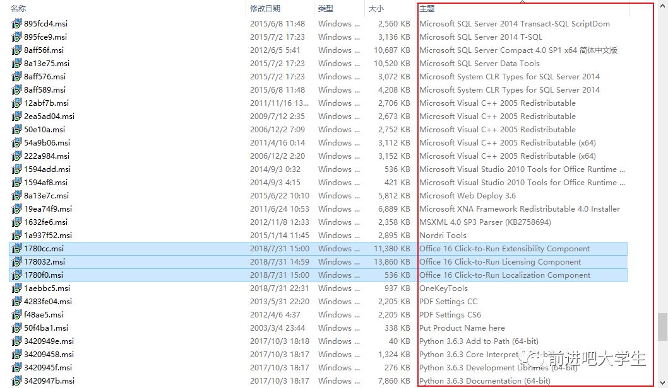Viewport: 668px width, 388px height.
Task: Click subject Microsoft SQL Server 2014 T-SQL
Action: point(480,37)
